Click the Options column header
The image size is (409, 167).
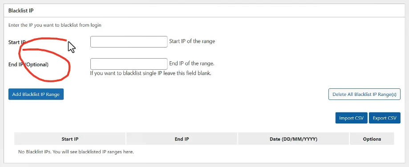click(372, 139)
